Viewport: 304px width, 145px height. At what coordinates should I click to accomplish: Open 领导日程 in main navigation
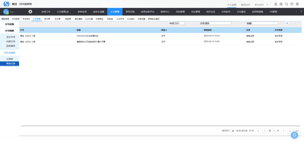130,12
